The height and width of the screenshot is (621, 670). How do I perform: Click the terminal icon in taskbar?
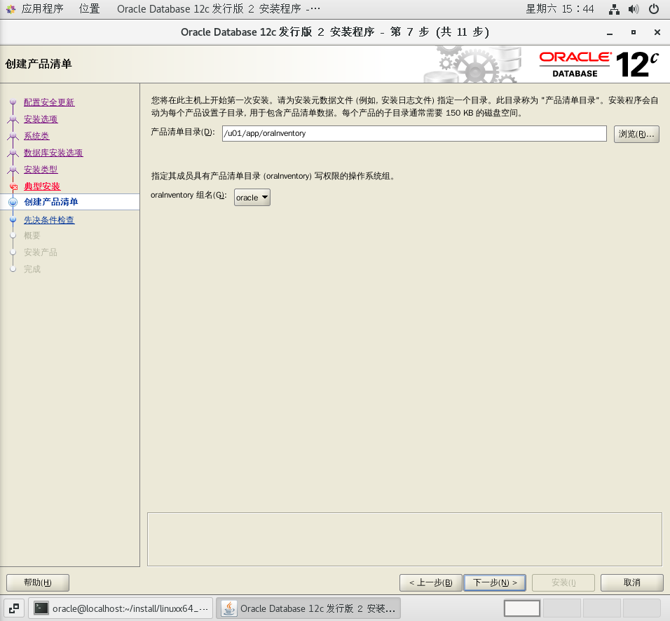click(x=41, y=608)
